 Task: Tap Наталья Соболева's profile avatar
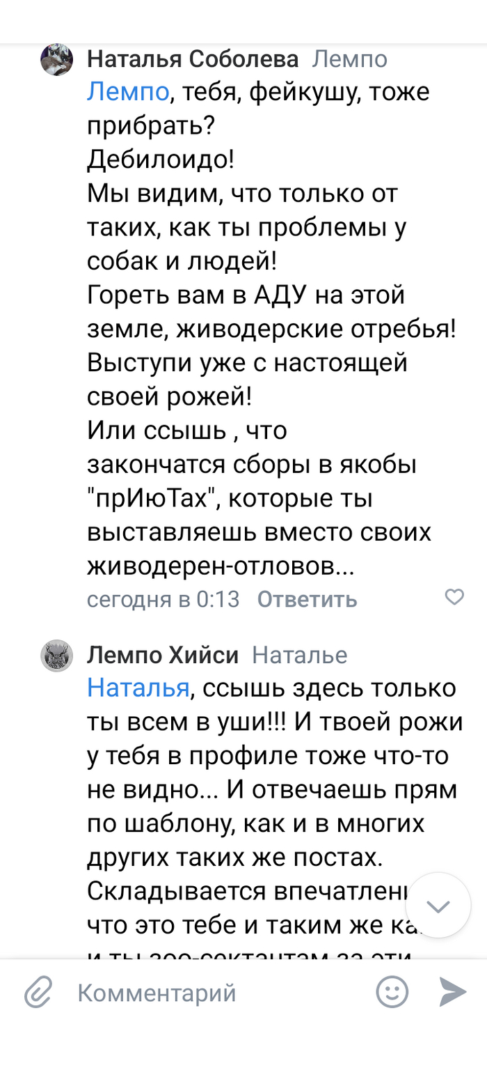click(56, 60)
